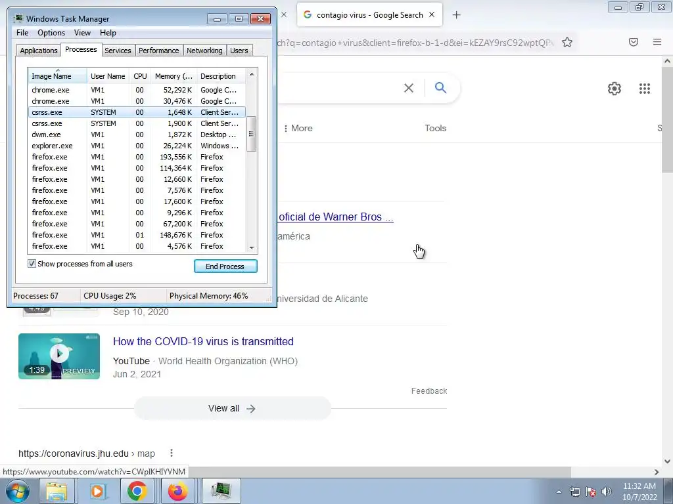Open the Firefox application menu
Screen dimensions: 673x504
tap(657, 42)
